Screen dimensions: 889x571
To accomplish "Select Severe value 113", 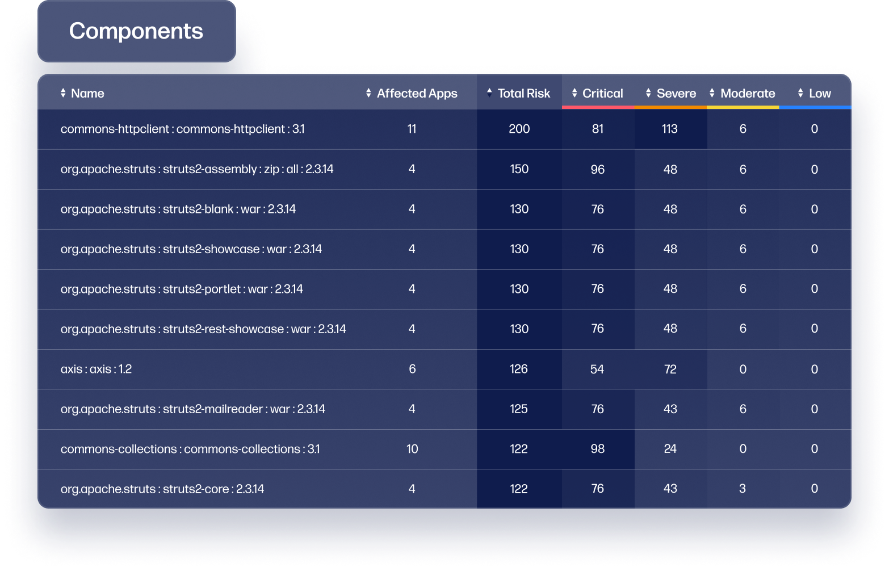I will pos(670,129).
